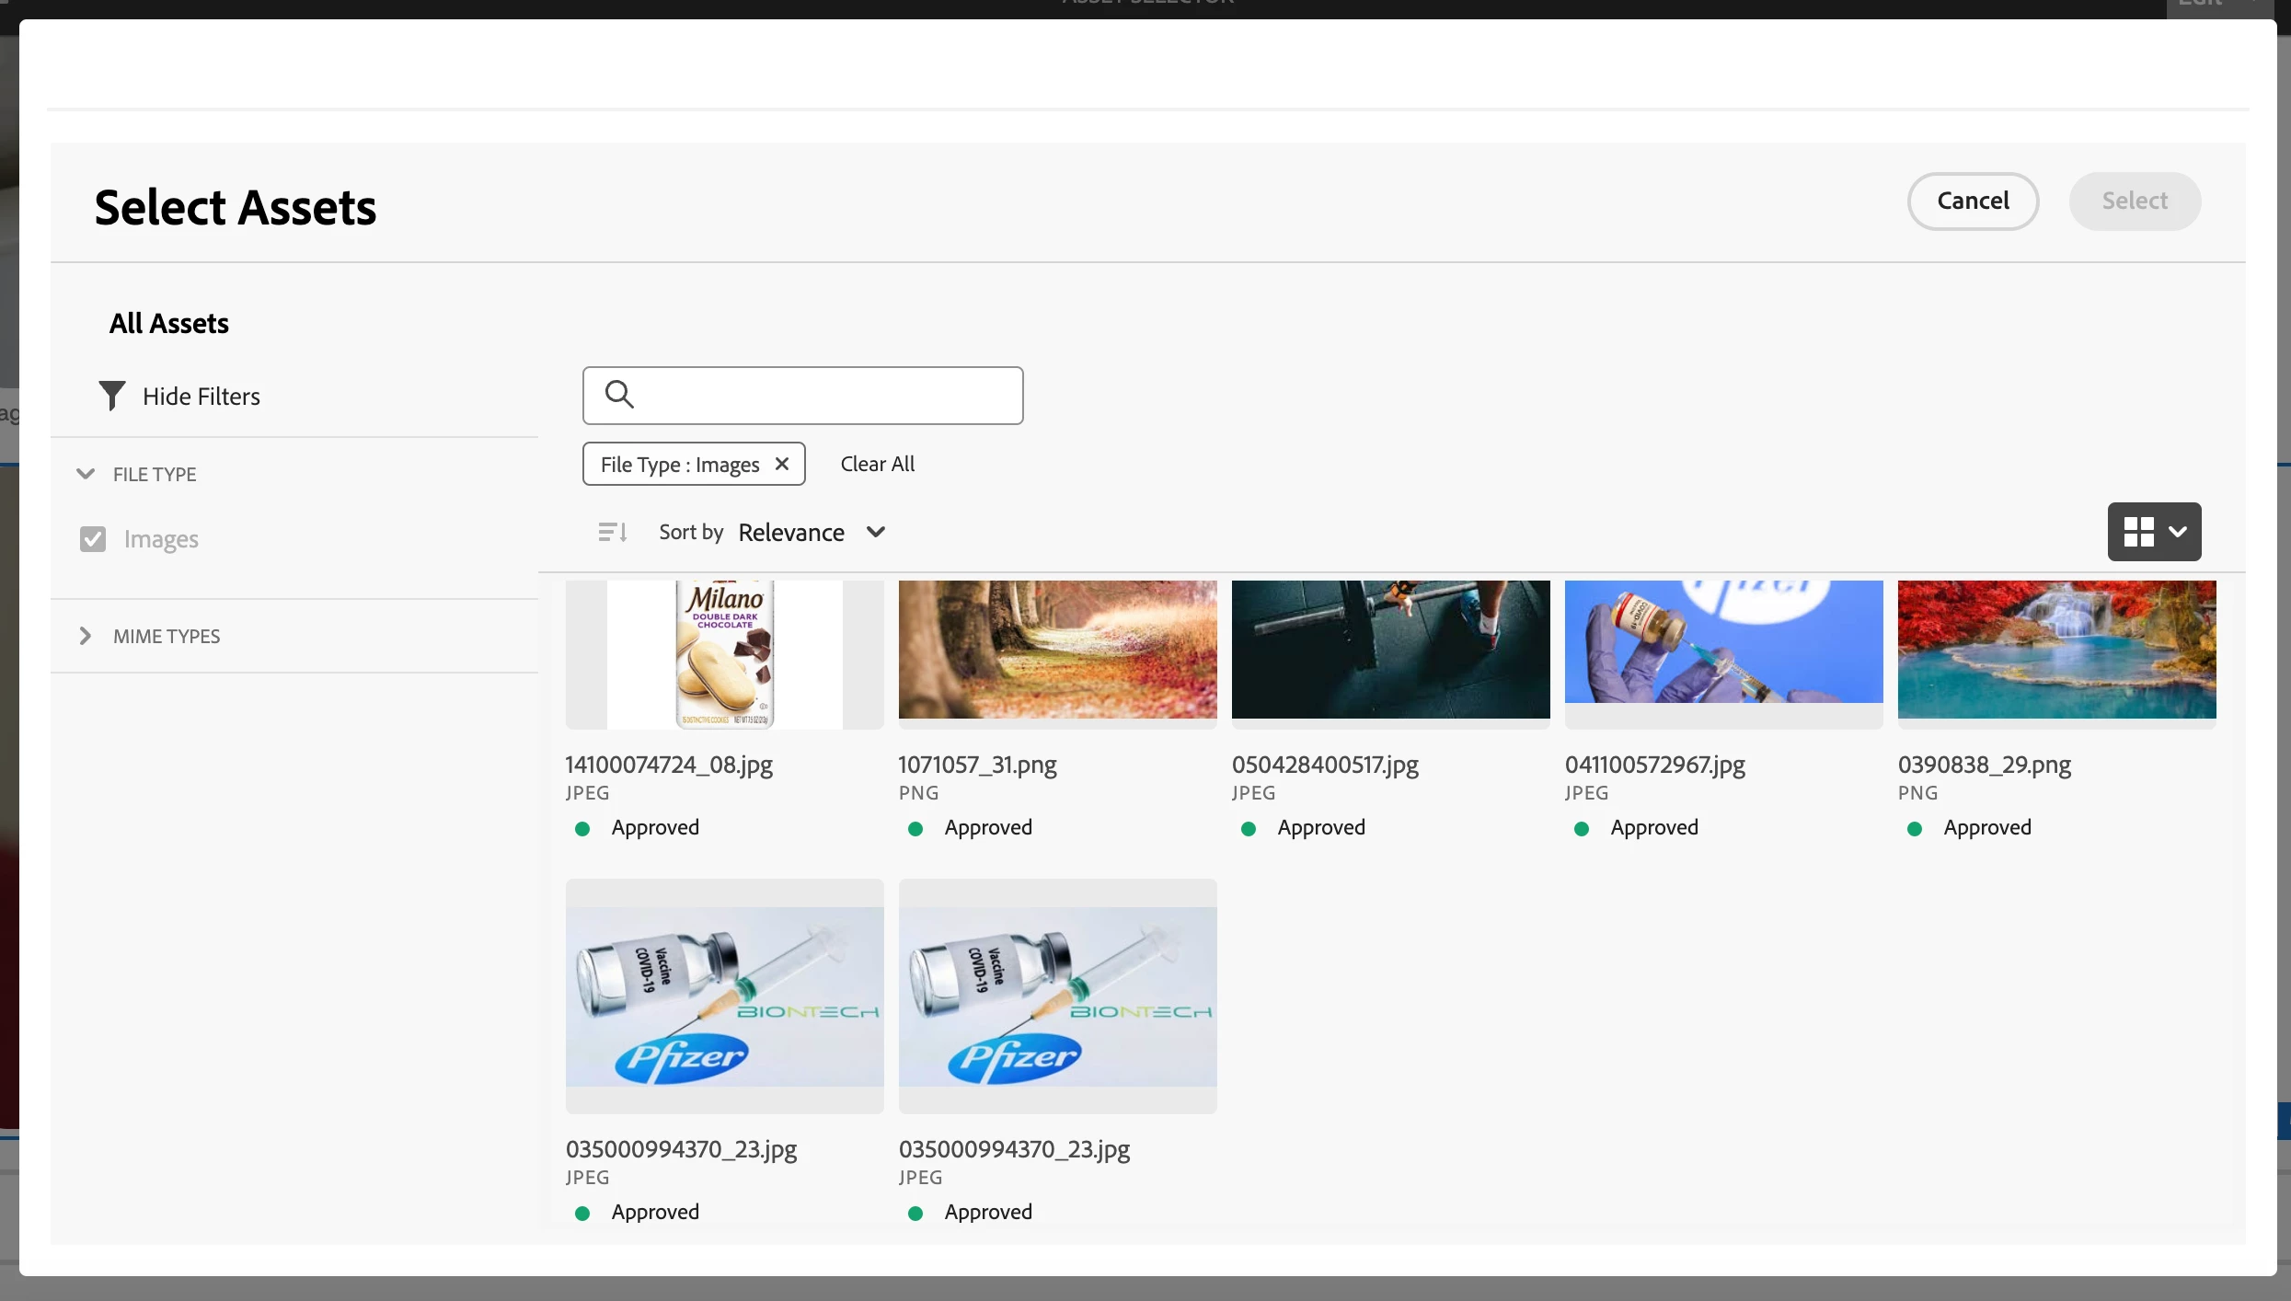Uncheck the Images file type checkbox
Screen dimensions: 2291x1301
point(93,539)
